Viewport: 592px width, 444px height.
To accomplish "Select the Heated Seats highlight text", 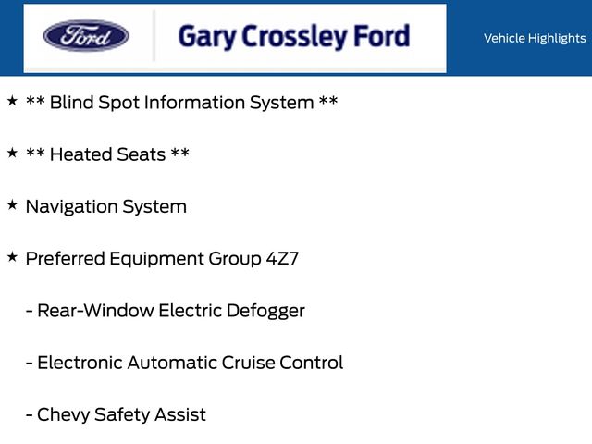I will [107, 154].
